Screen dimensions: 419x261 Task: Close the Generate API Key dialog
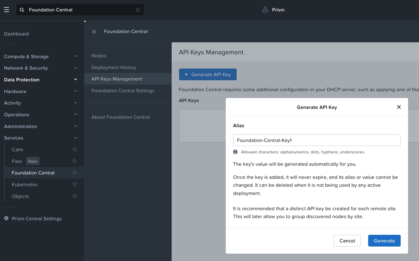pyautogui.click(x=399, y=107)
